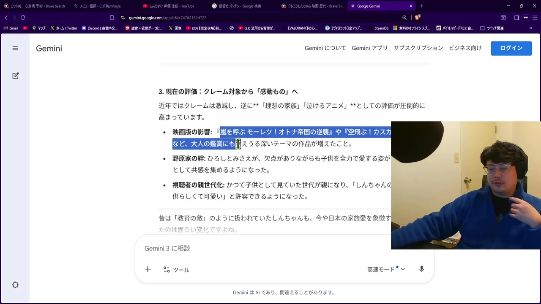Click the microphone voice input icon

point(421,269)
